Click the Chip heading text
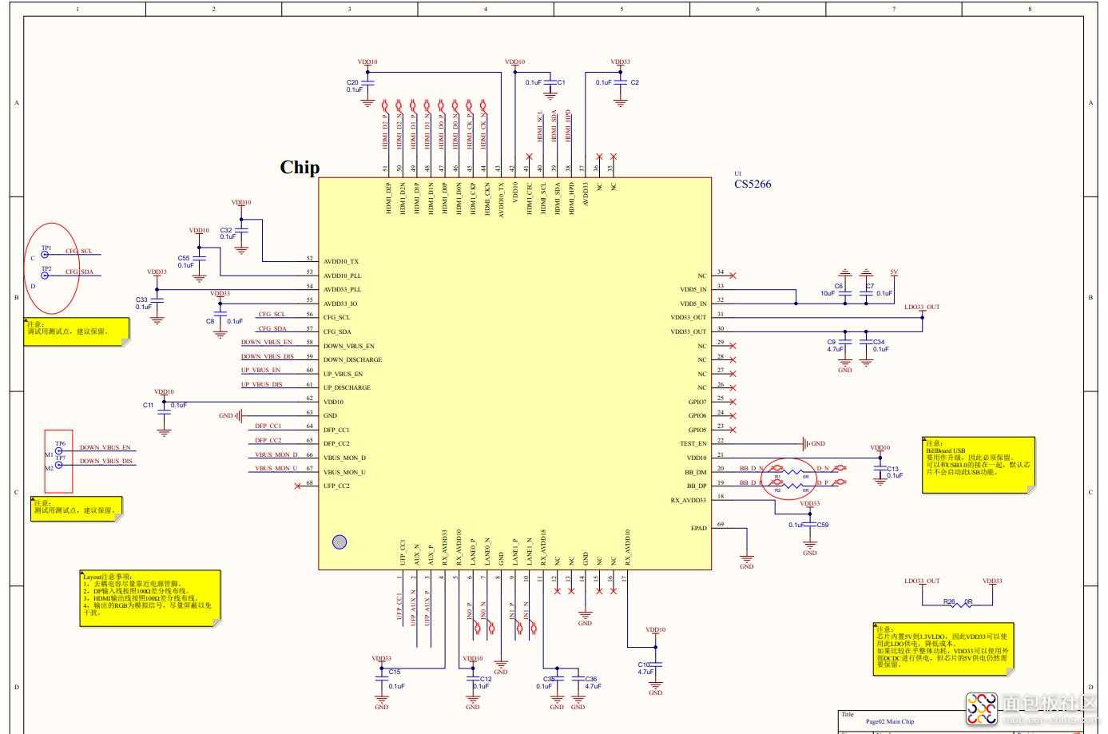 click(300, 167)
